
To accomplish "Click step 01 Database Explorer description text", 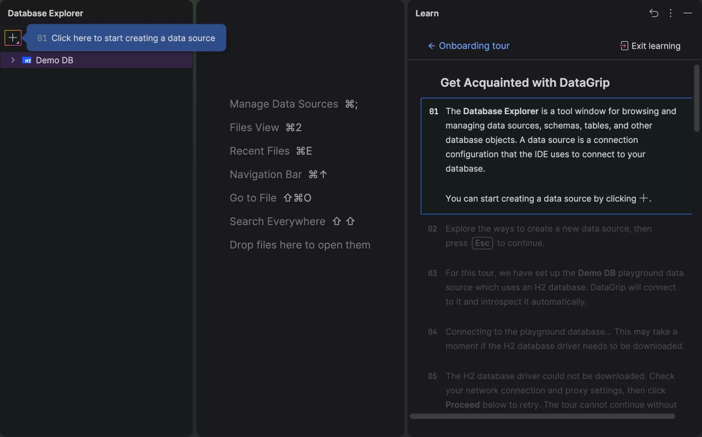I will [561, 140].
